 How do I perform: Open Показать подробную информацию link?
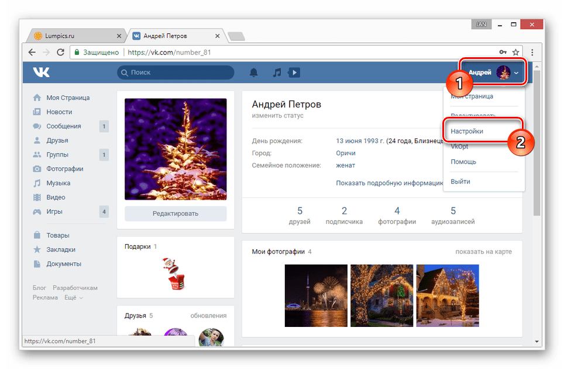(x=390, y=183)
